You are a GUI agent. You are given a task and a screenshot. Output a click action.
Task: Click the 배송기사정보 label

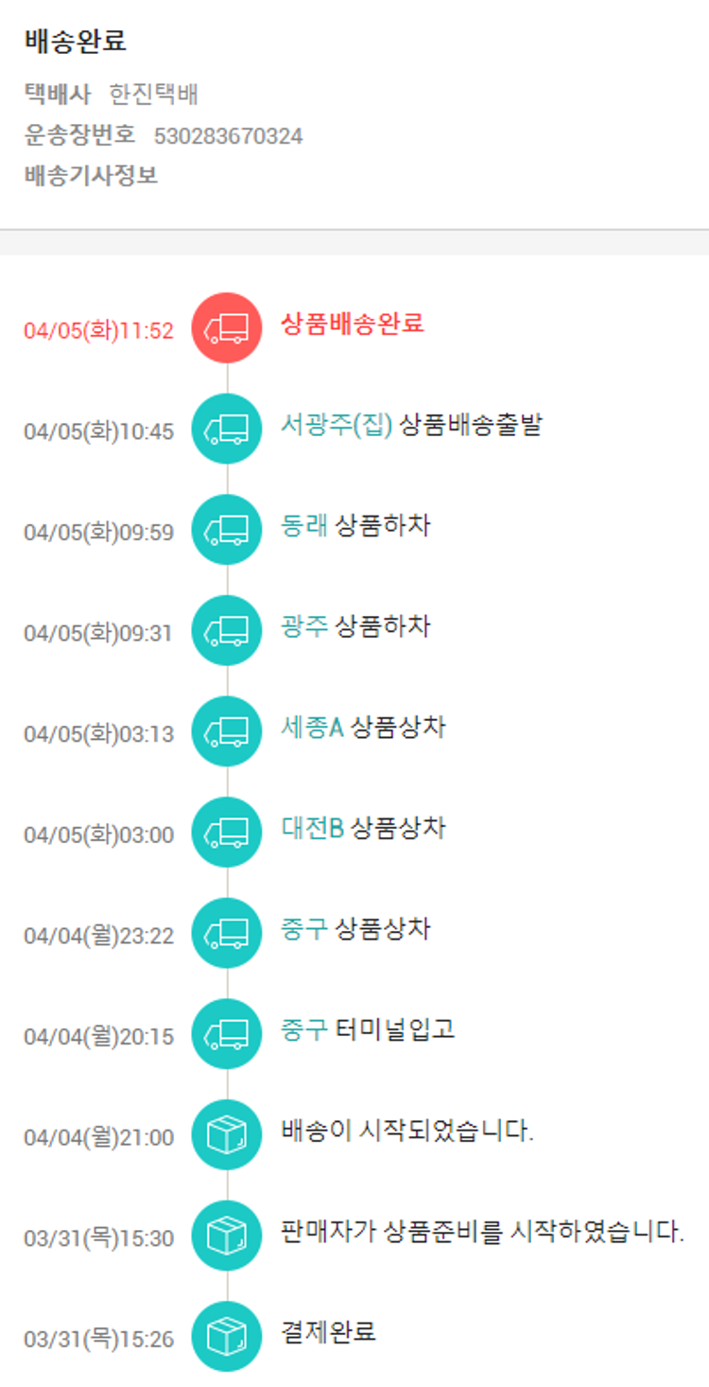(91, 176)
